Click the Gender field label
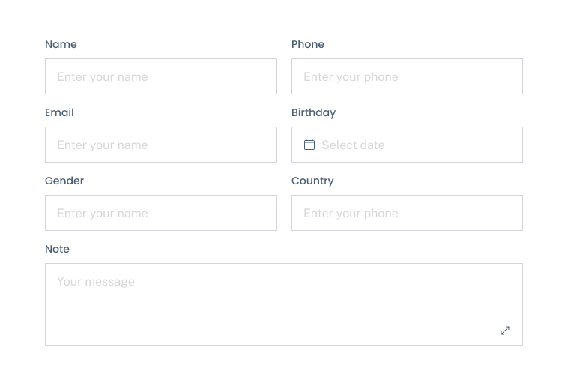The width and height of the screenshot is (568, 383). (x=64, y=181)
